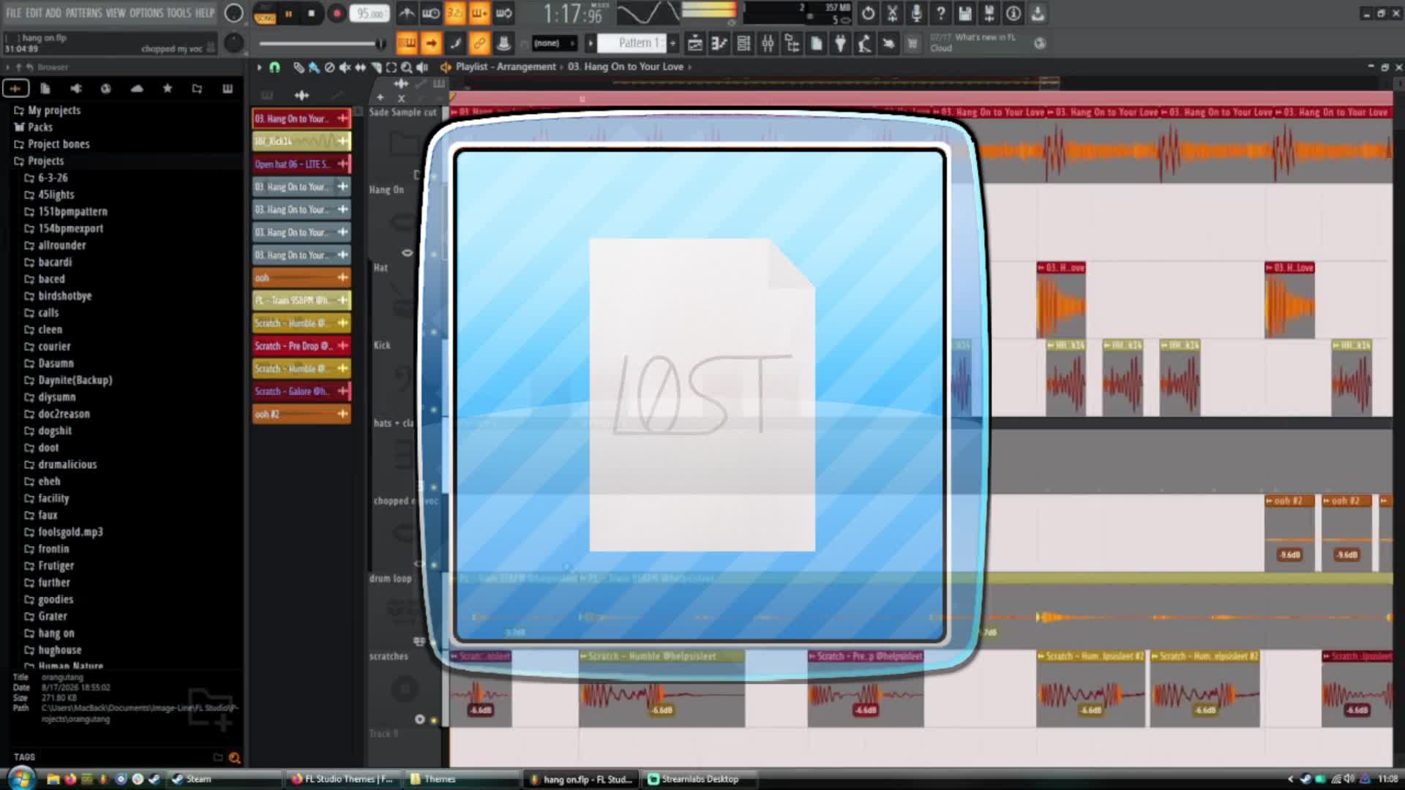
Task: Open the Mixer icon
Action: [768, 44]
